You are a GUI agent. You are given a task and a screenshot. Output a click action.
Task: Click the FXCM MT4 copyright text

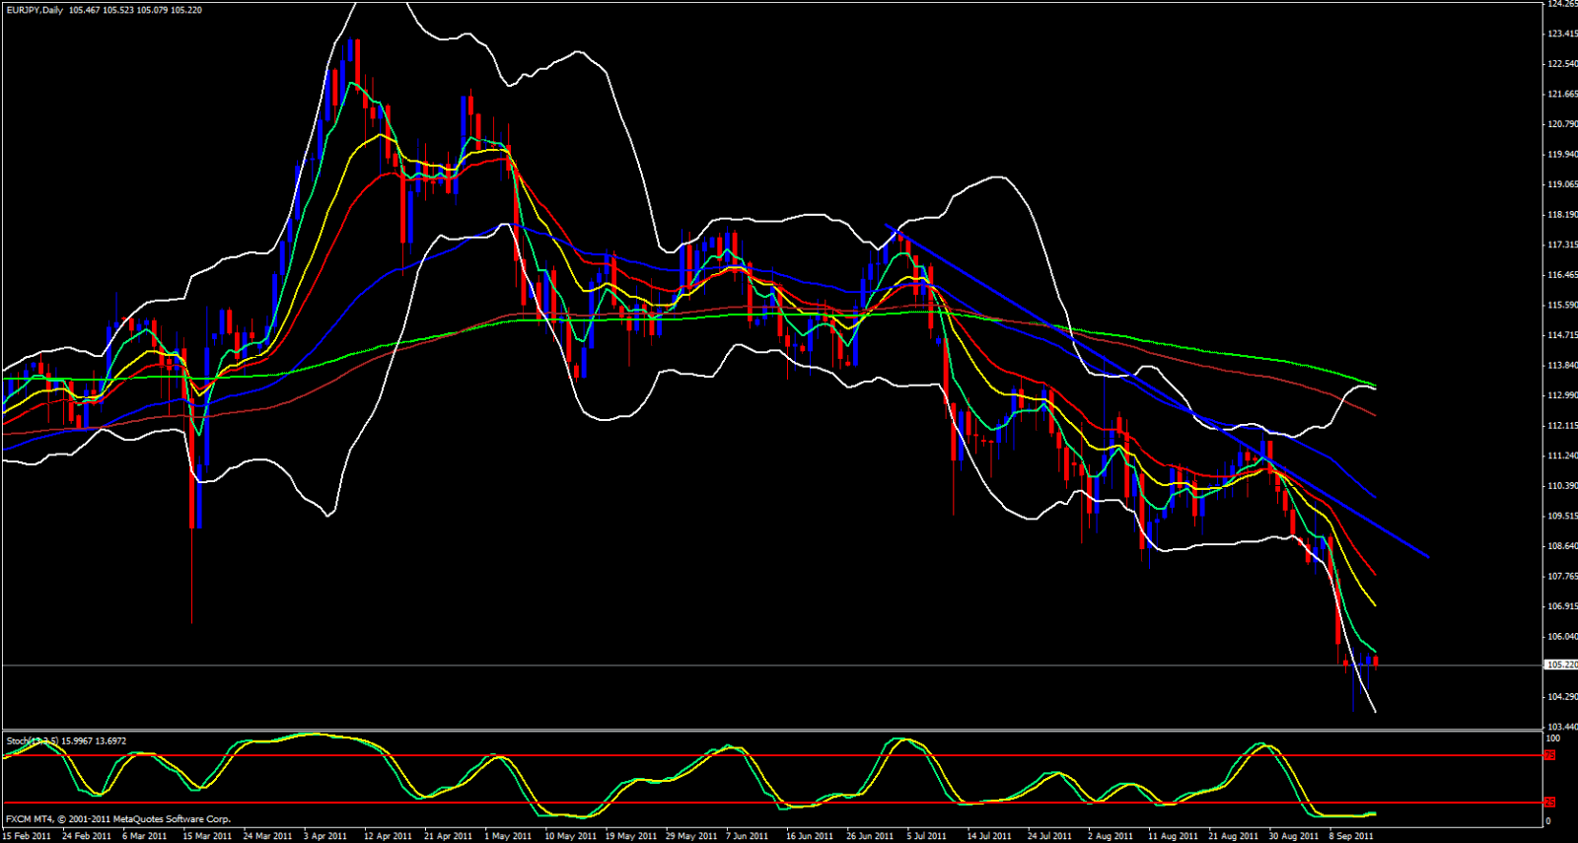[118, 819]
